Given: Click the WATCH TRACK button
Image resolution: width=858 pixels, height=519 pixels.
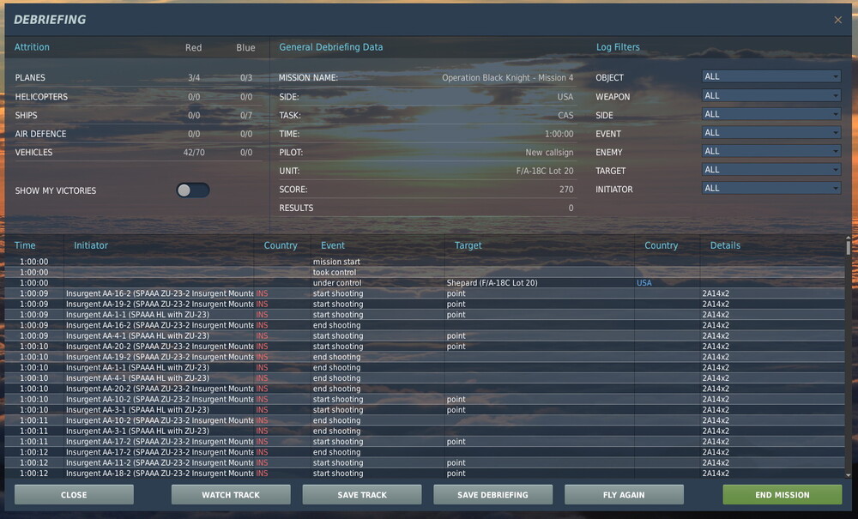Looking at the screenshot, I should pos(231,495).
